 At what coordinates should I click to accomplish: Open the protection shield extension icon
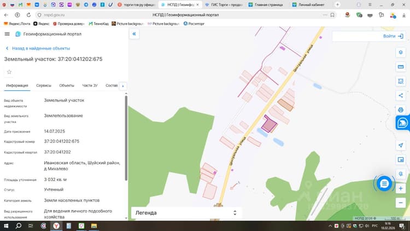pos(359,15)
